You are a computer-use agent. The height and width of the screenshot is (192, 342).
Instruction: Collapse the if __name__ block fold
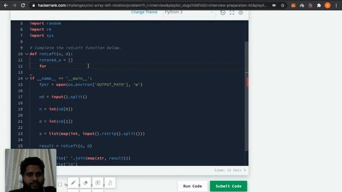tap(27, 78)
